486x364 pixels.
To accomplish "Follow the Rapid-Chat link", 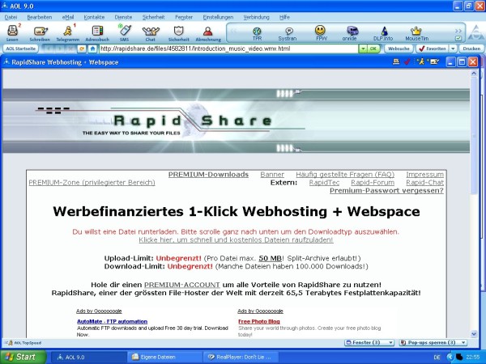I will click(x=425, y=183).
